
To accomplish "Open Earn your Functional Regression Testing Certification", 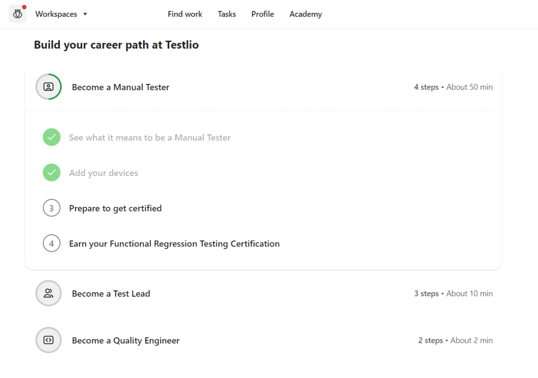I will (174, 244).
